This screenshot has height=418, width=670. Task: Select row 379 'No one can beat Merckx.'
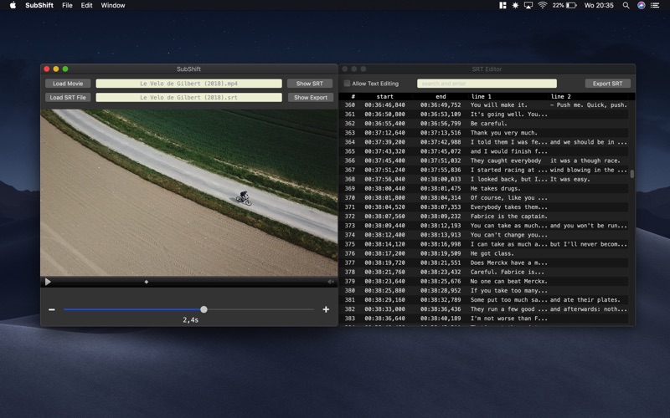tap(484, 281)
